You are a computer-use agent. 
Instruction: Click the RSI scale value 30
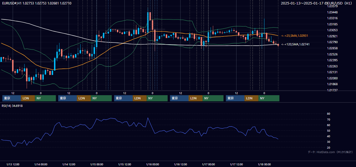coord(328,142)
